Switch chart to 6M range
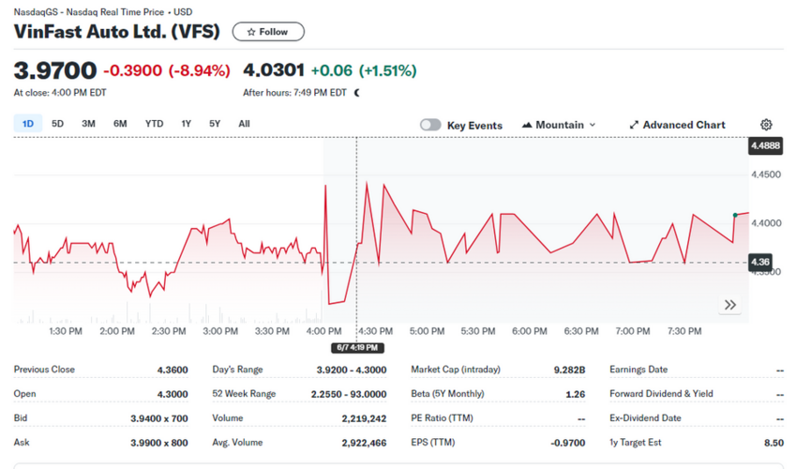796x469 pixels. (x=120, y=124)
